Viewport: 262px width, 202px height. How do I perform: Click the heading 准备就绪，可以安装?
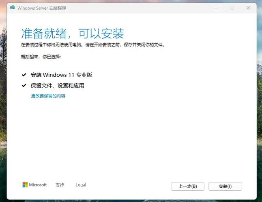pyautogui.click(x=73, y=34)
